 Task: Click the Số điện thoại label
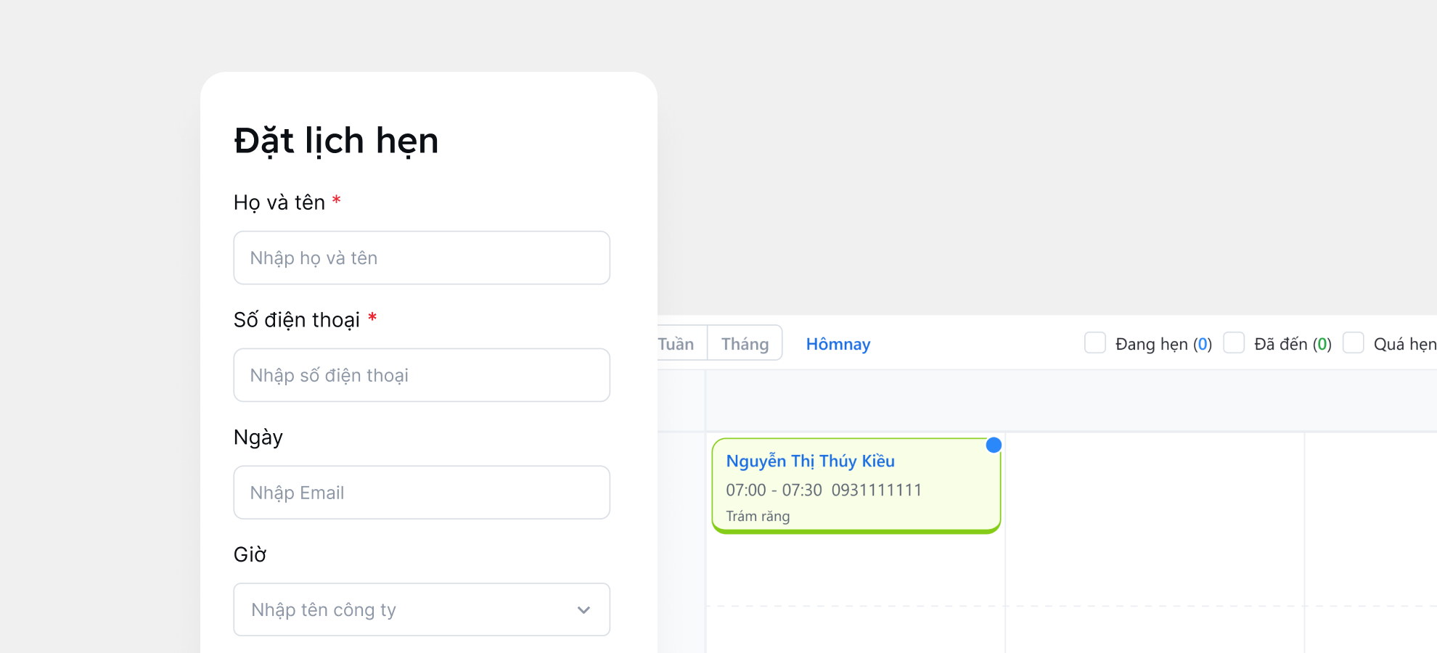[297, 320]
